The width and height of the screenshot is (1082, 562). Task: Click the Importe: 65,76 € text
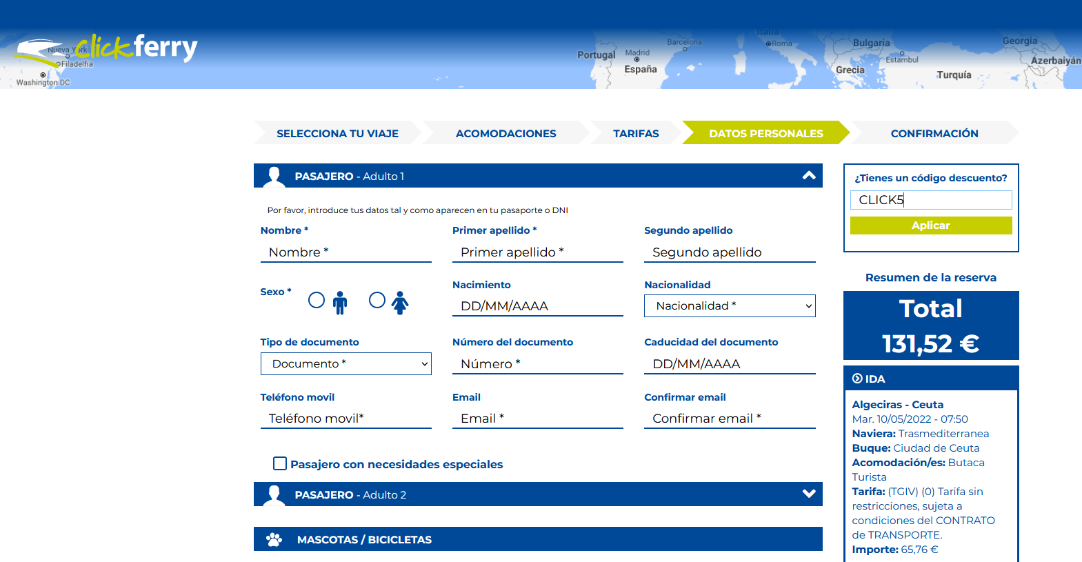tap(895, 550)
